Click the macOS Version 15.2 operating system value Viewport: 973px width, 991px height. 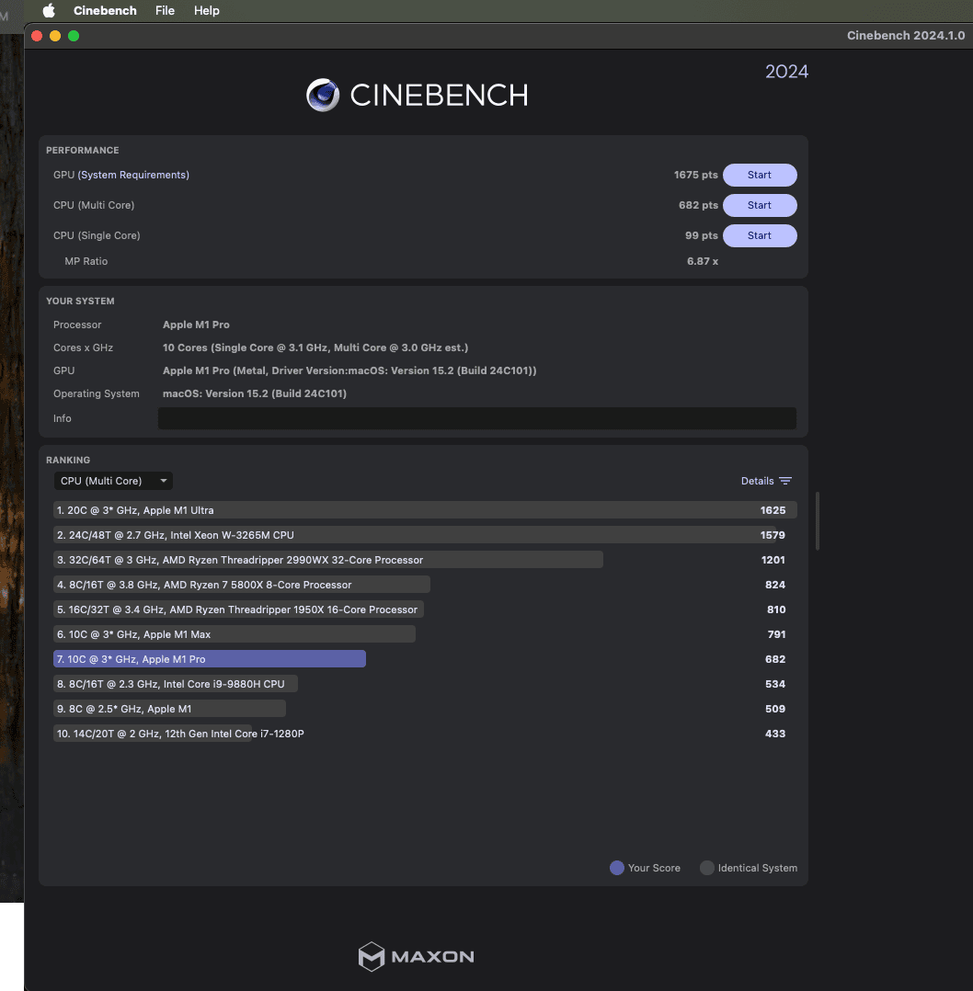pos(255,393)
